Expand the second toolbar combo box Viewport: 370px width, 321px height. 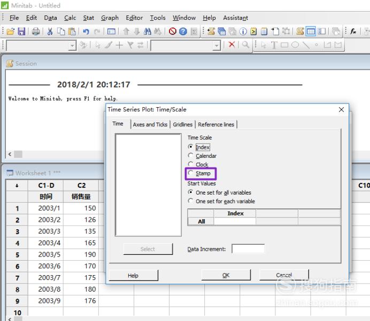(217, 45)
